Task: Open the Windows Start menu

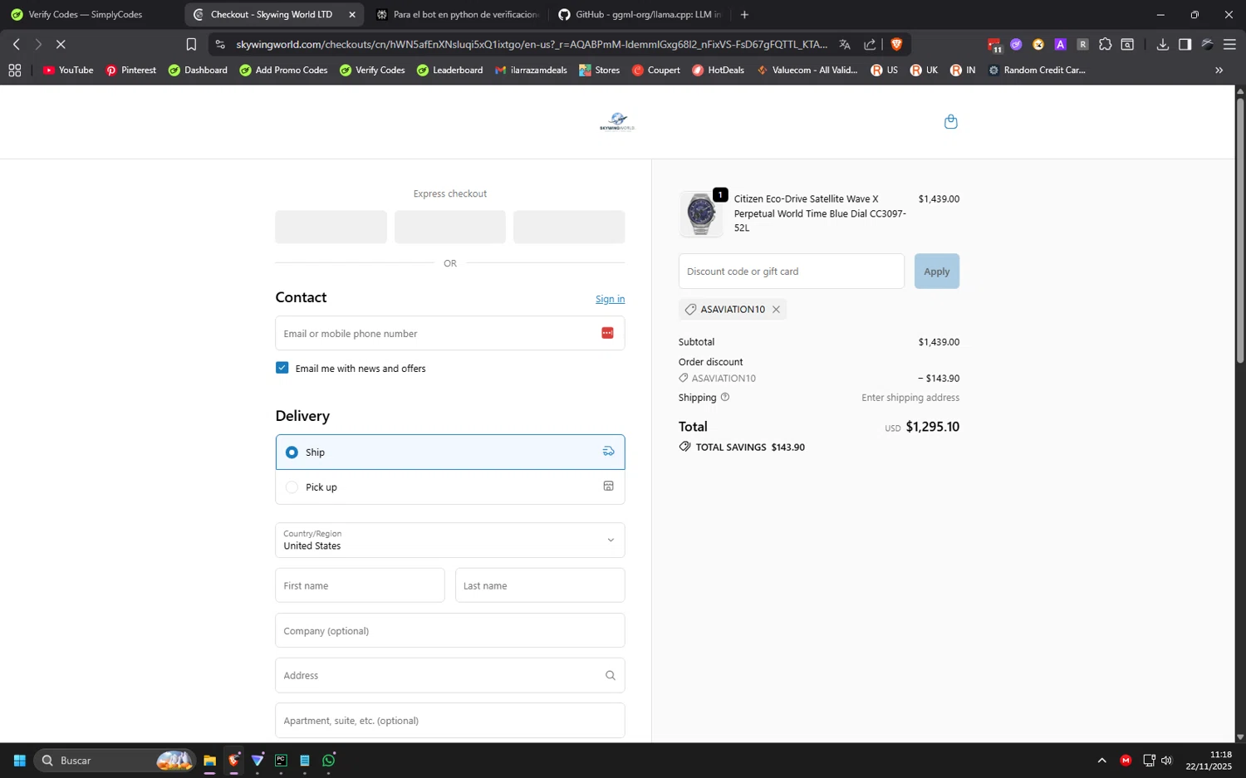Action: (20, 761)
